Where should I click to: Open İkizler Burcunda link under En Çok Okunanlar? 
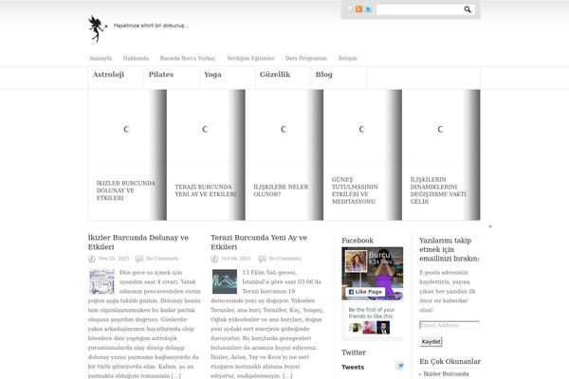point(446,373)
